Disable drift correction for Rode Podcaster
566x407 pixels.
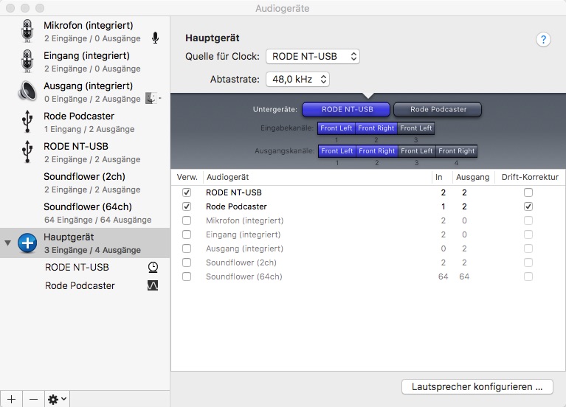528,206
